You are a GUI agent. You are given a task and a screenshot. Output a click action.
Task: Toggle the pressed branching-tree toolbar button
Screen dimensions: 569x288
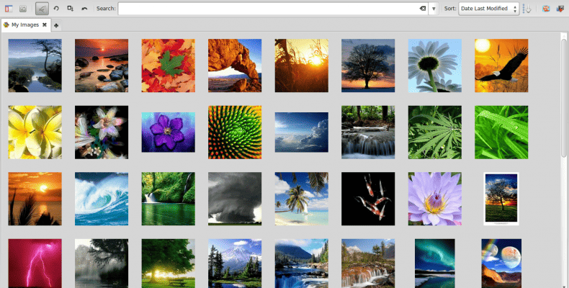(x=42, y=9)
